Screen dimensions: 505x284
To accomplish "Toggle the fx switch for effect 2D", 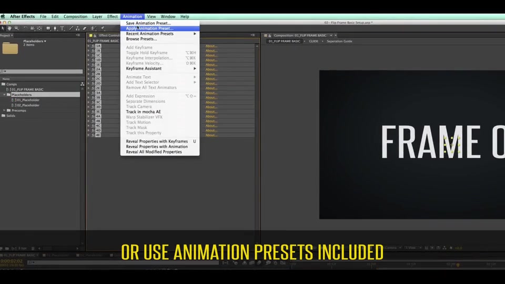I will tap(93, 84).
